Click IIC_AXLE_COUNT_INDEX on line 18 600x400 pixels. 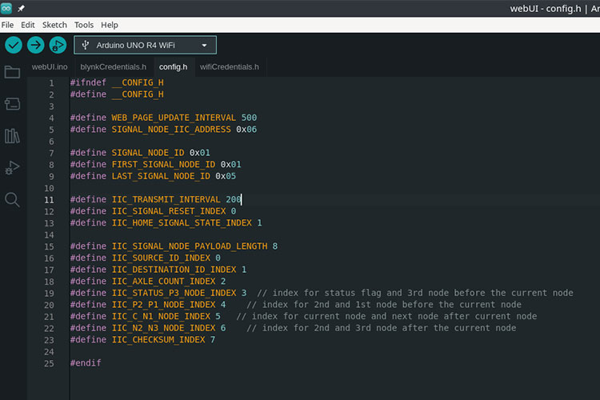[x=163, y=282]
